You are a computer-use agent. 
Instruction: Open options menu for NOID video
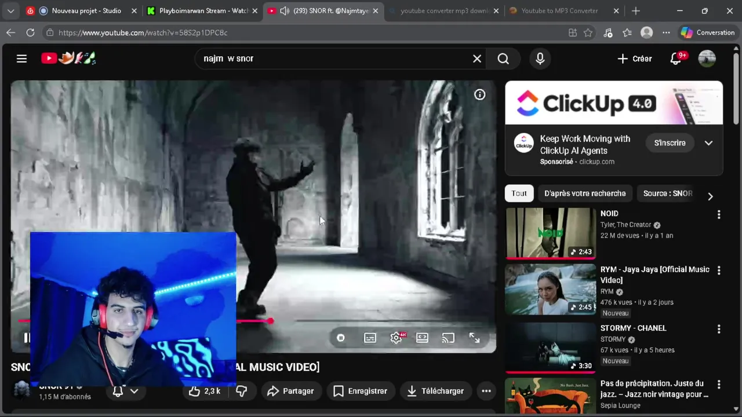click(719, 214)
